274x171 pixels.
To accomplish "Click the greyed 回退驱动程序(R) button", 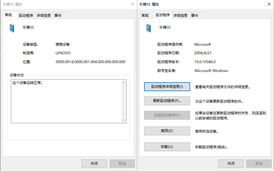I will coord(167,115).
